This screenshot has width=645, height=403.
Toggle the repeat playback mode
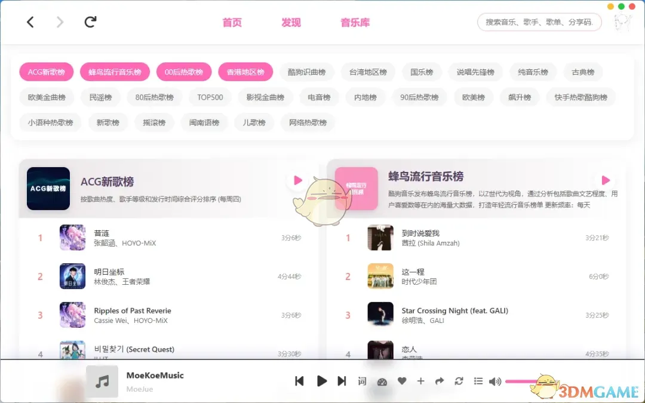point(459,381)
